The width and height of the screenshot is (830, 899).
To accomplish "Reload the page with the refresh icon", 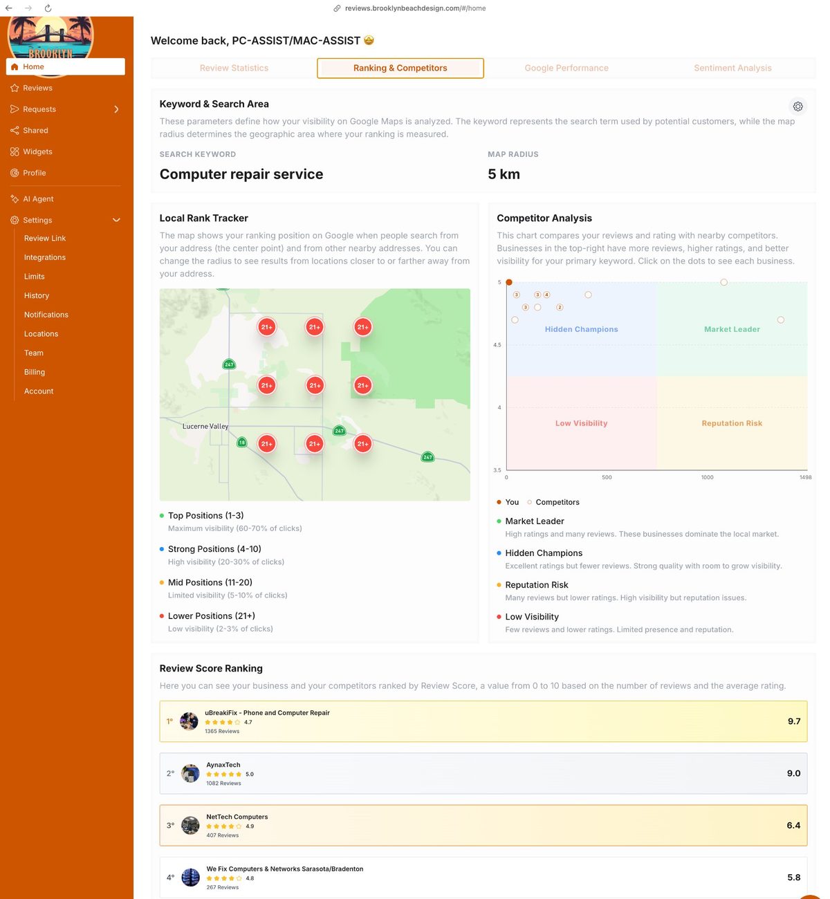I will pos(48,8).
